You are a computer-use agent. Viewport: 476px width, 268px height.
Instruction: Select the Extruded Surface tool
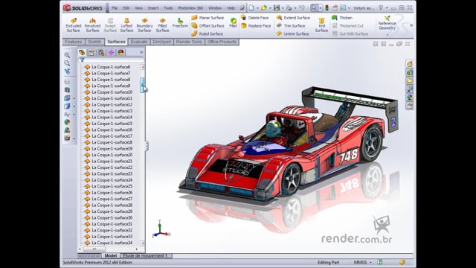pyautogui.click(x=74, y=25)
